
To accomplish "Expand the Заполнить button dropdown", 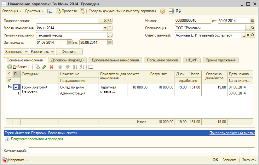I will [26, 52].
